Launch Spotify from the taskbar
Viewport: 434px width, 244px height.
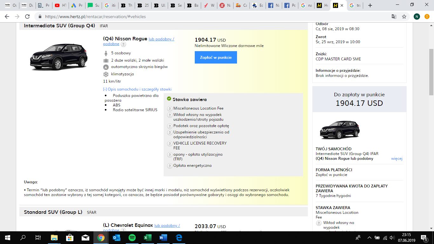[x=132, y=237]
